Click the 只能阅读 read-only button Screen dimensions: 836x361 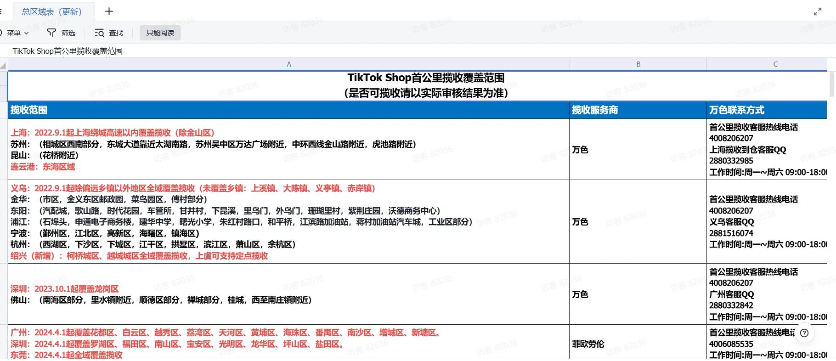pos(160,33)
